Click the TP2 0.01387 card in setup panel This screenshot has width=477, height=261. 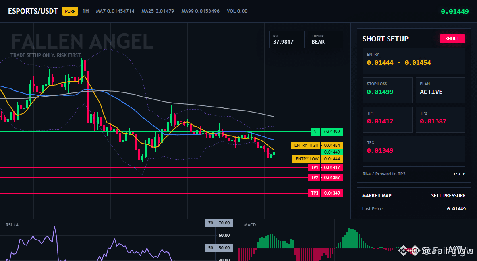point(440,119)
